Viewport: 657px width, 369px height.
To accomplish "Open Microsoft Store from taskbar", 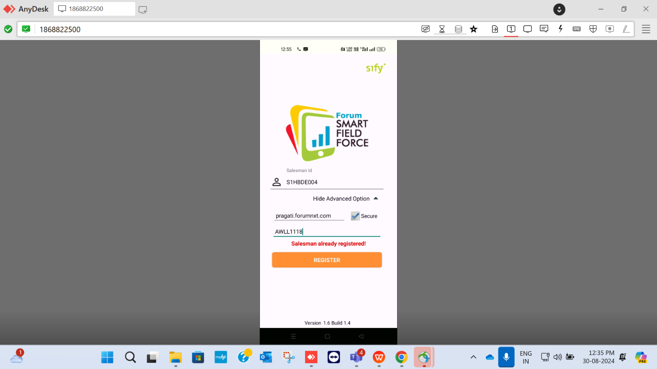I will click(x=198, y=357).
